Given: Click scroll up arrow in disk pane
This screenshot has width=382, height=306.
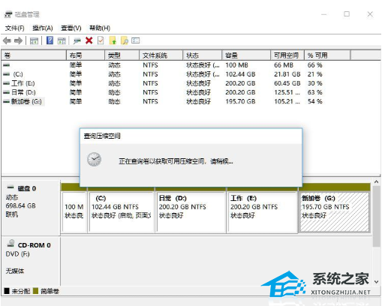Looking at the screenshot, I should pos(376,182).
